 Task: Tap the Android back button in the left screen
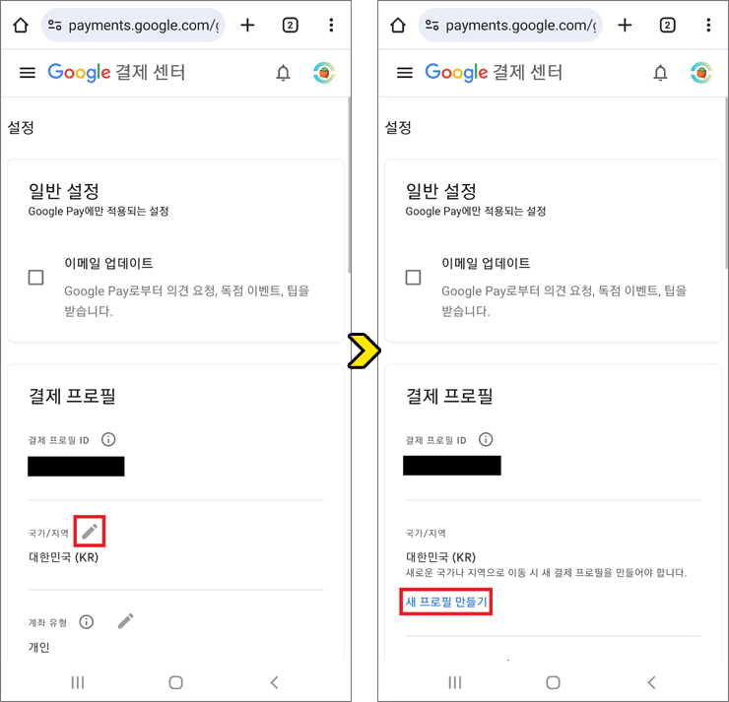point(274,682)
